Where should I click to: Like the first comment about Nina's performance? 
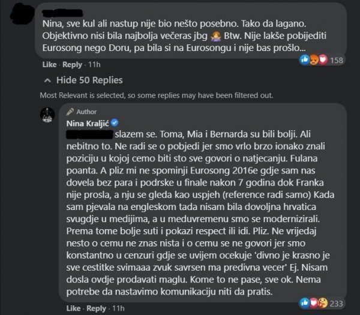point(49,65)
